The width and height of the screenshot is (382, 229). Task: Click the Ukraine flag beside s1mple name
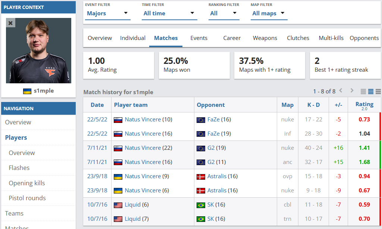(27, 91)
